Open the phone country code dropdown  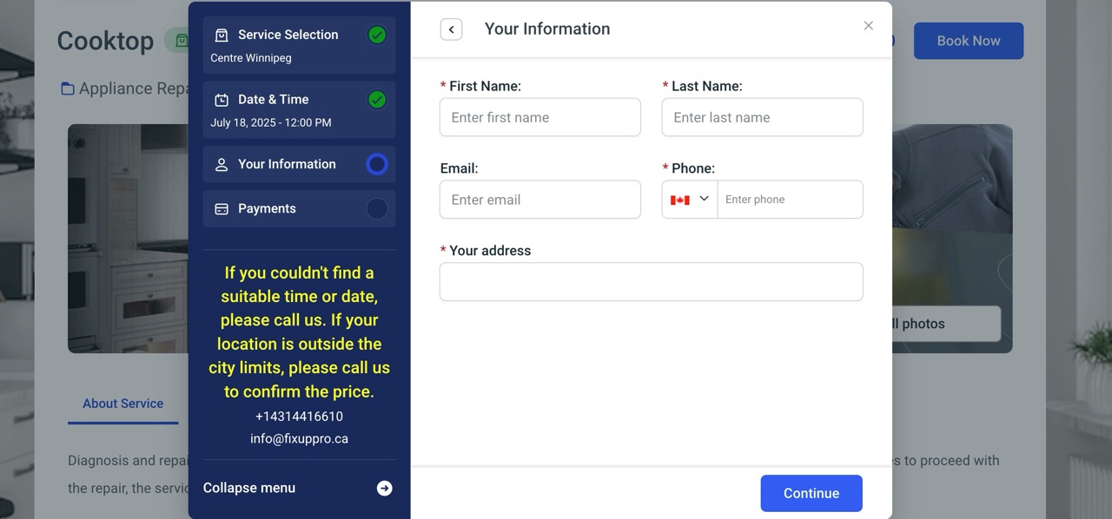point(690,200)
